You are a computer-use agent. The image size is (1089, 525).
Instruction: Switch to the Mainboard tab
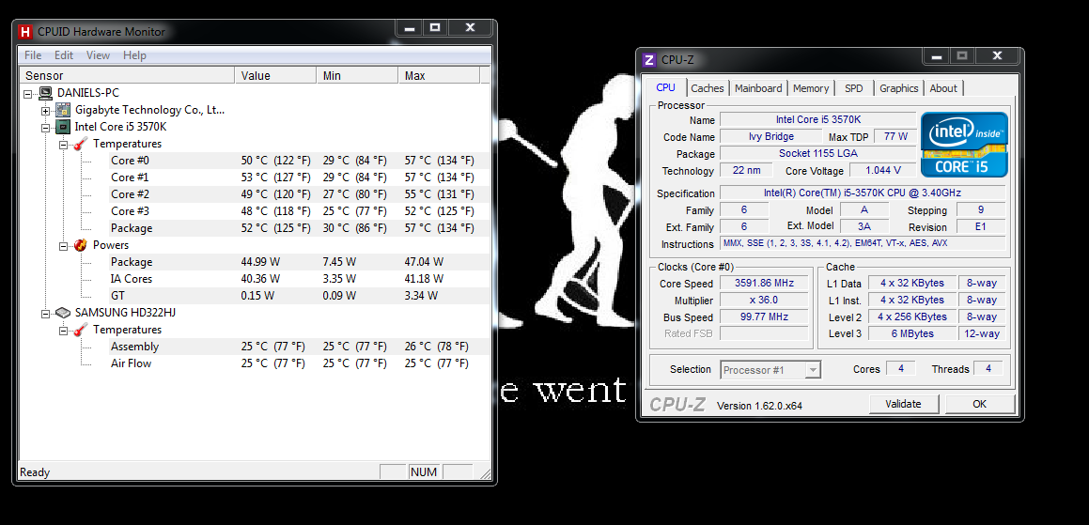pyautogui.click(x=758, y=88)
